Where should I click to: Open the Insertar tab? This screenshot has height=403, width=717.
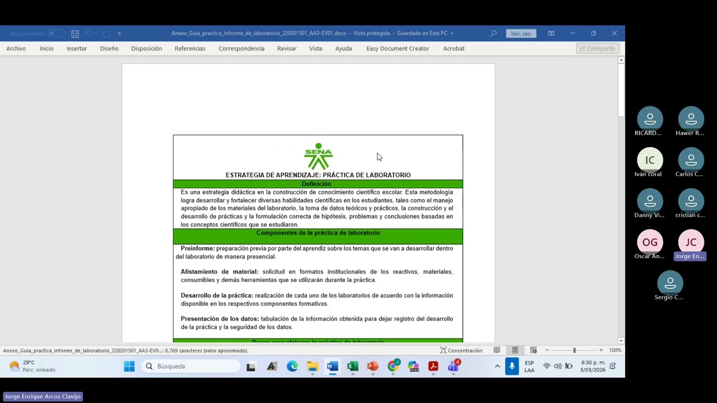77,49
